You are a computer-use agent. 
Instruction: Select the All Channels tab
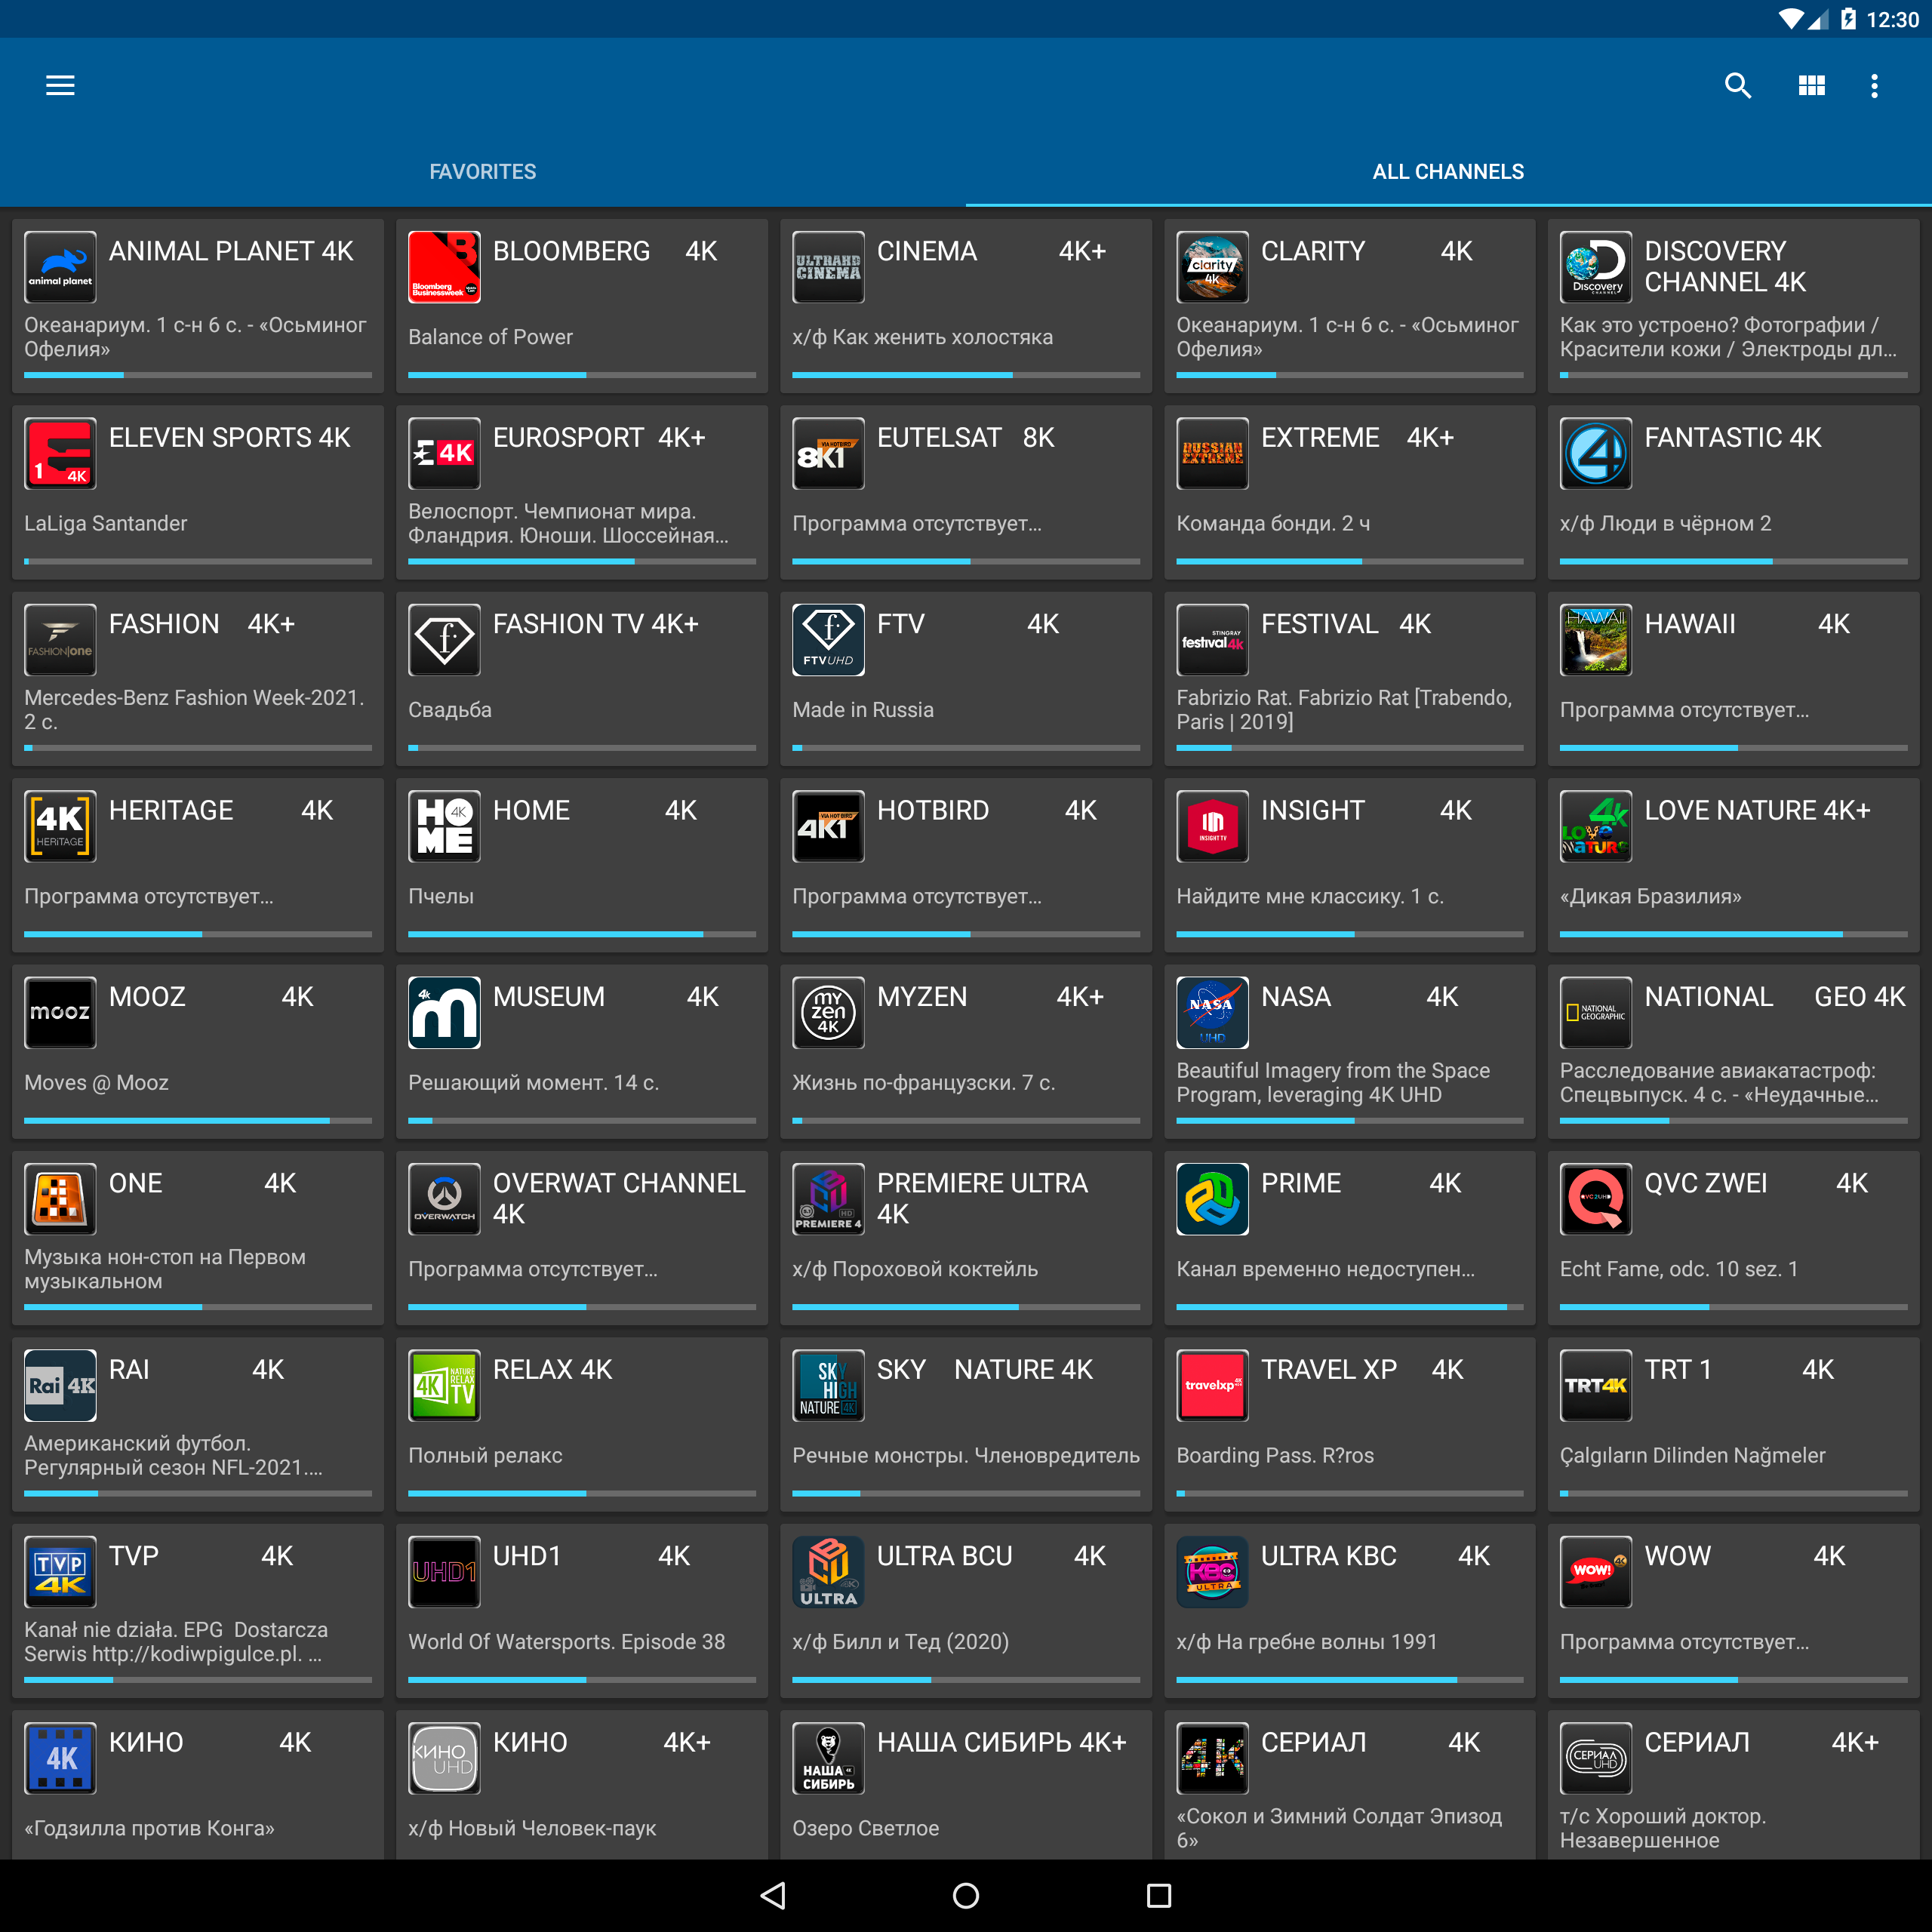(1447, 172)
